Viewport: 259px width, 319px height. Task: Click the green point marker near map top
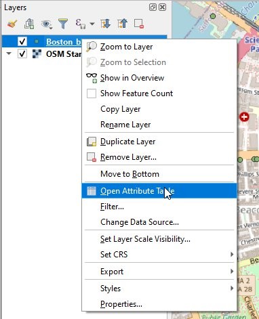pos(213,16)
